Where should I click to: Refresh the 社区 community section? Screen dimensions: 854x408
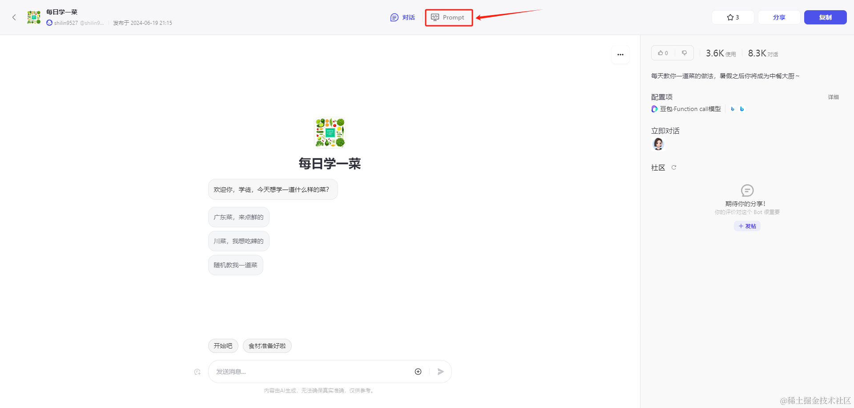[674, 167]
